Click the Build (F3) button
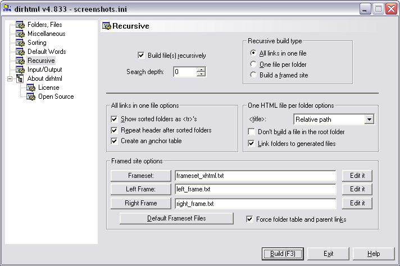 pos(283,254)
